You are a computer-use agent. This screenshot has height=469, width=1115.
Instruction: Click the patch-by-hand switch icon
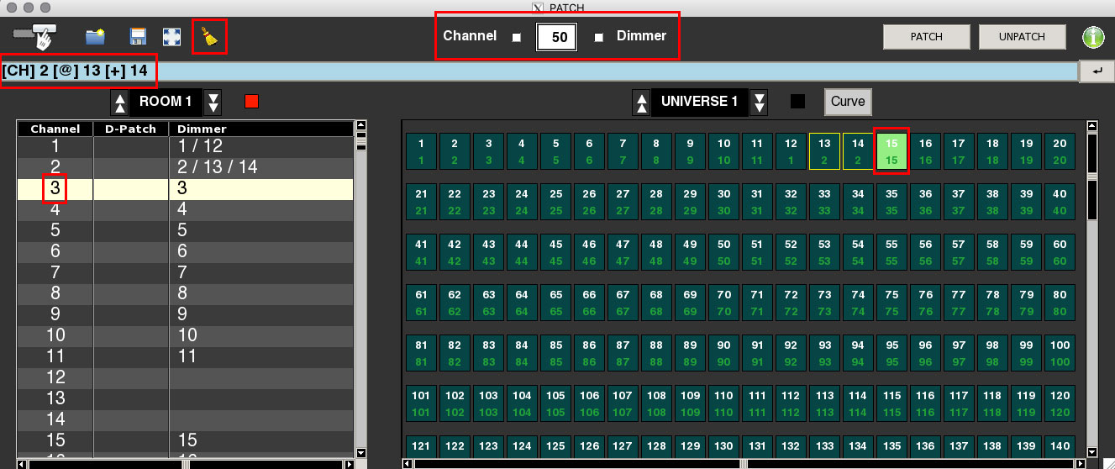tap(34, 37)
